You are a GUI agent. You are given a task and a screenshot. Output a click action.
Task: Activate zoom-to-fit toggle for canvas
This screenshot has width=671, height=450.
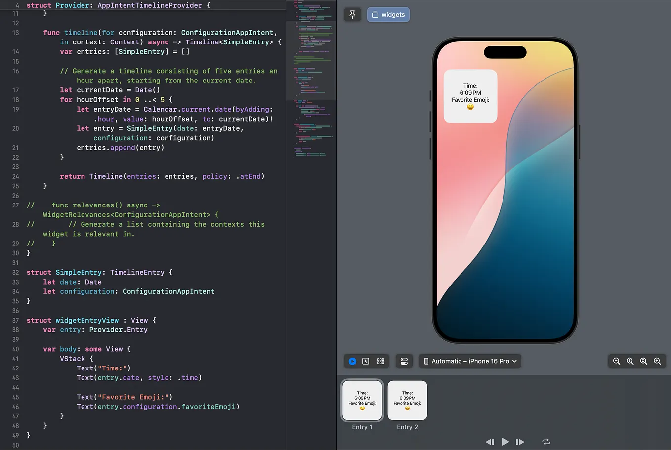[644, 361]
